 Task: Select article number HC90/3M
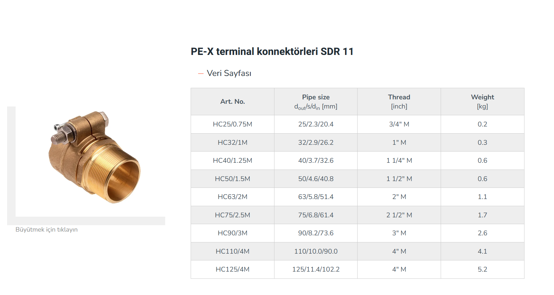[232, 233]
